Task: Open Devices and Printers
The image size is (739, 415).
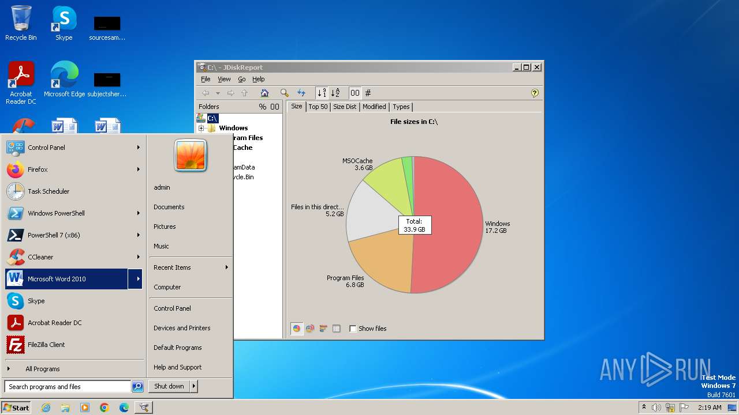Action: [x=182, y=328]
